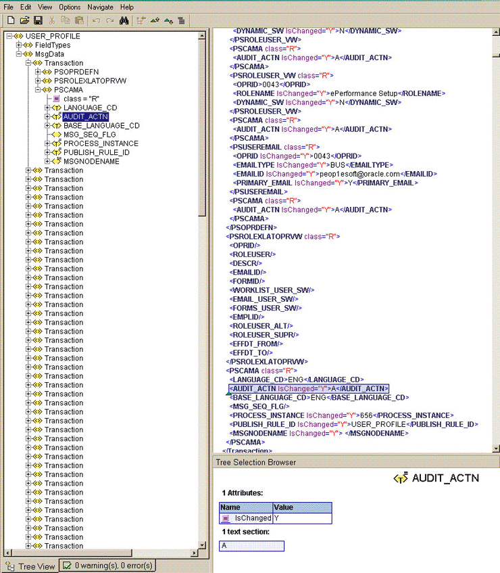Collapse the first expanded Transaction node
Image resolution: width=500 pixels, height=573 pixels.
click(x=28, y=63)
